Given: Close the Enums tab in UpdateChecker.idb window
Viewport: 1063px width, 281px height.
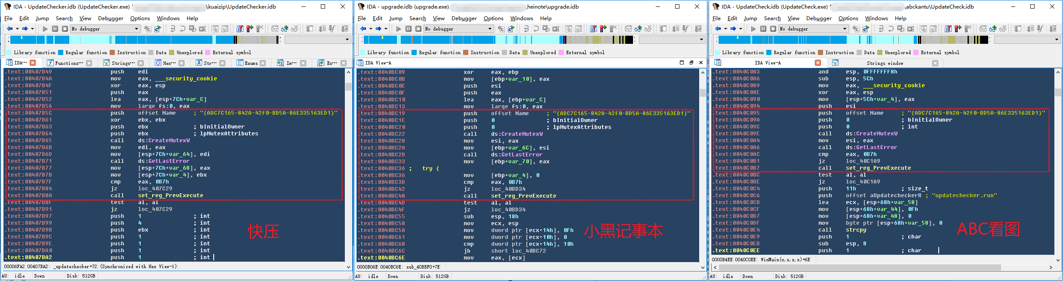Looking at the screenshot, I should coord(263,63).
